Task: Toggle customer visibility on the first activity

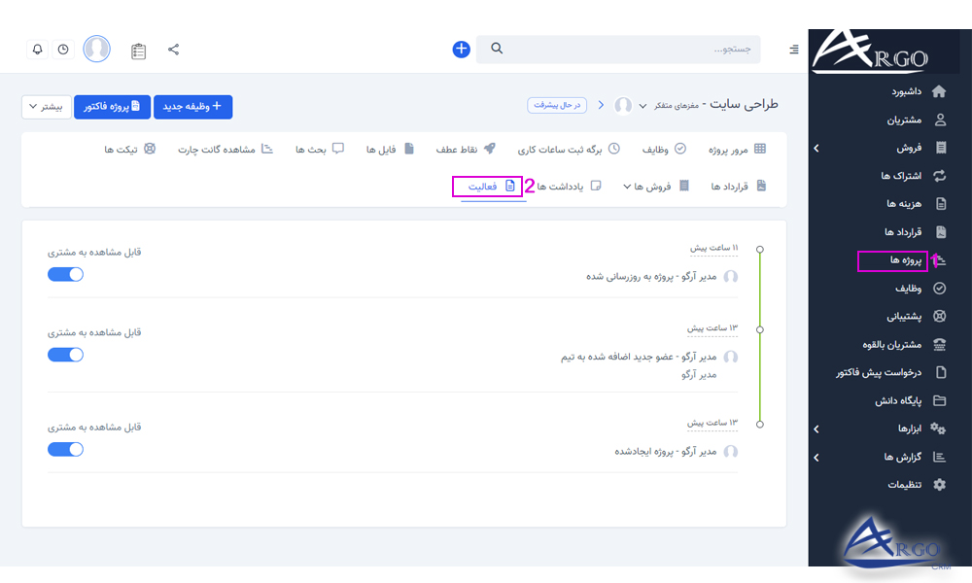Action: coord(65,274)
